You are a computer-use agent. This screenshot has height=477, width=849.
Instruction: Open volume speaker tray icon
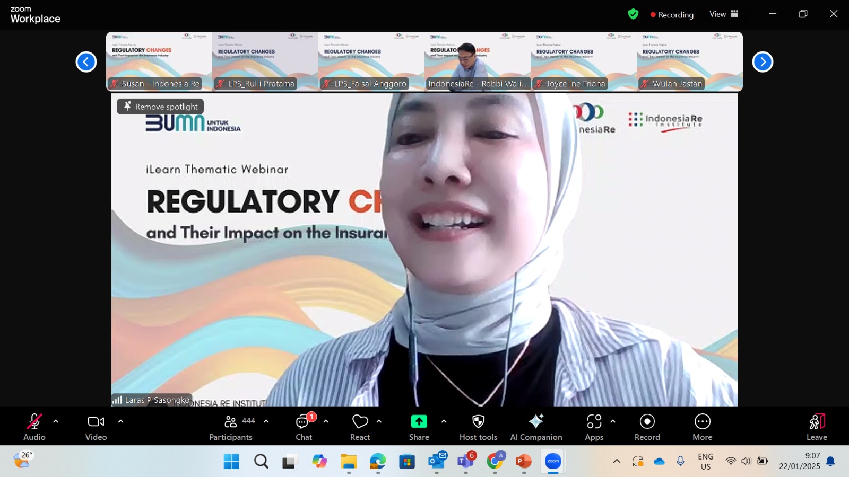pos(746,461)
